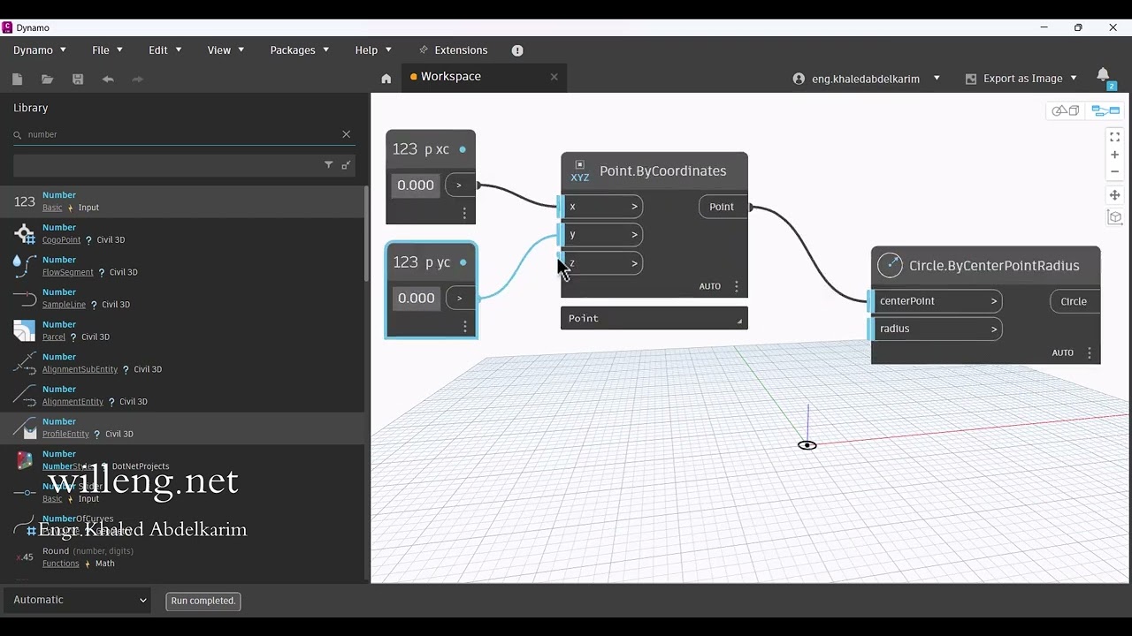Image resolution: width=1132 pixels, height=636 pixels.
Task: Click the Point output port
Action: pyautogui.click(x=723, y=207)
